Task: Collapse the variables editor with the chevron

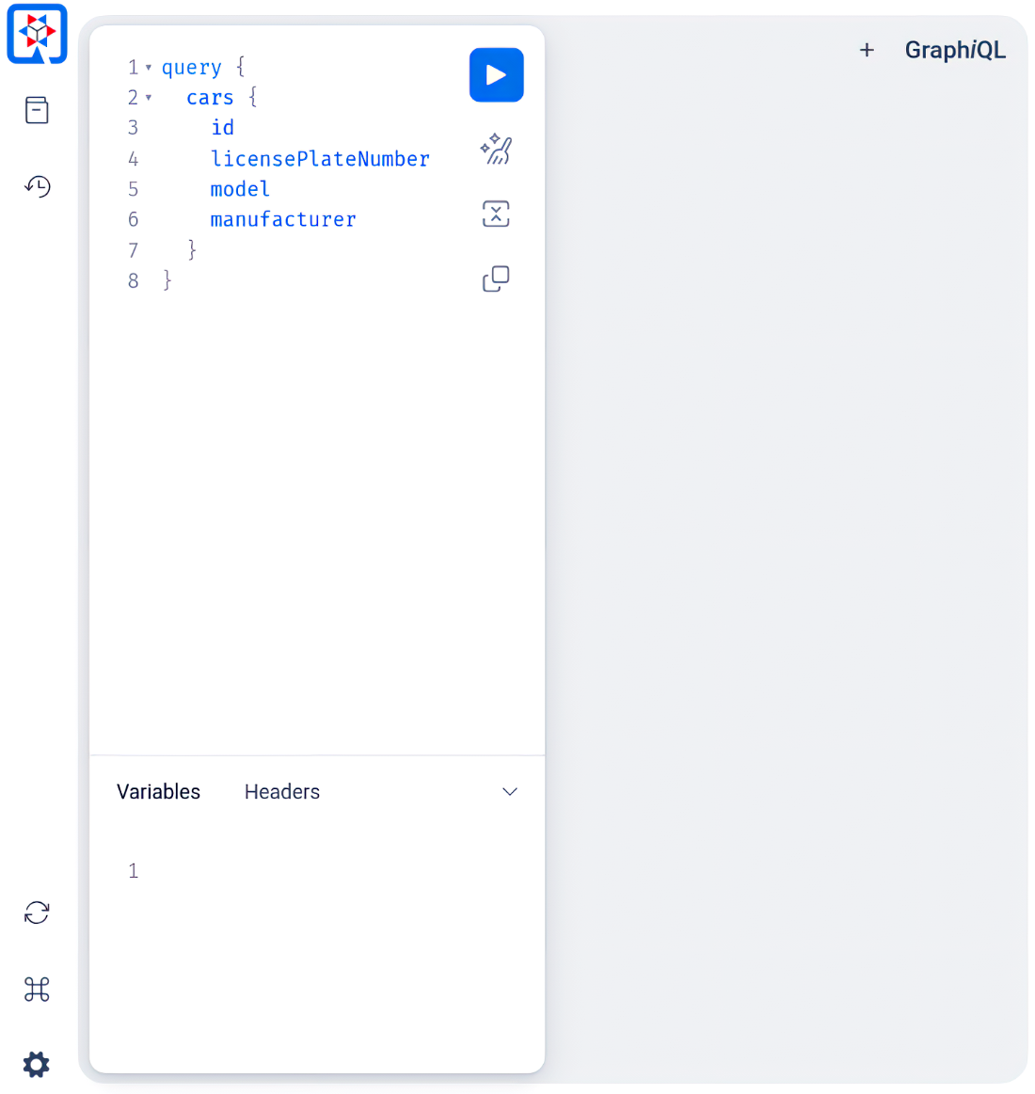Action: (510, 791)
